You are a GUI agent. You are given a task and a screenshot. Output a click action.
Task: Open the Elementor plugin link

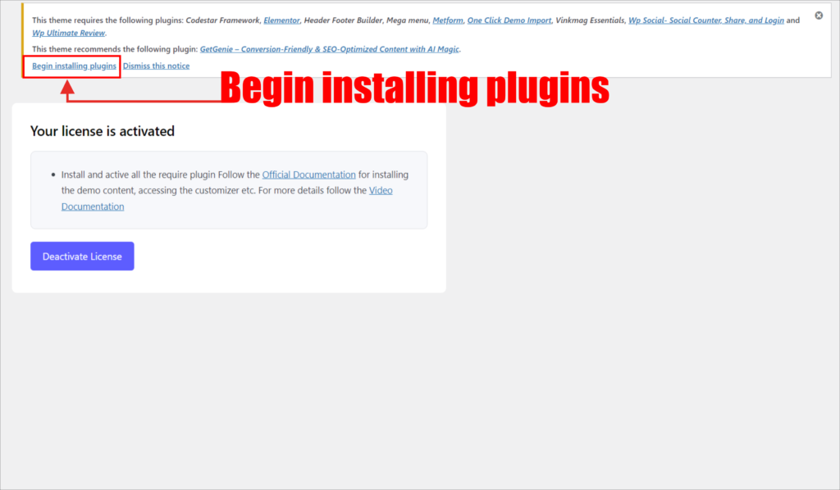point(281,20)
